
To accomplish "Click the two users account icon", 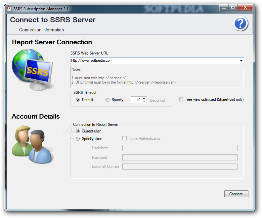I will pos(32,144).
